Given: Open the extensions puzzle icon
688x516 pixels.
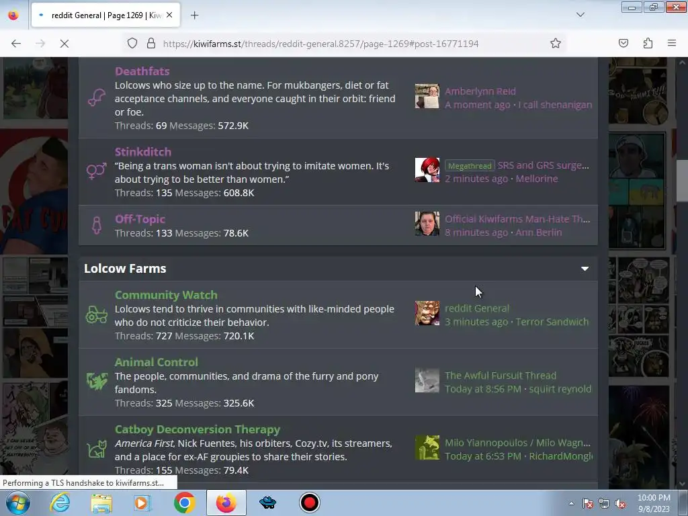Looking at the screenshot, I should (648, 44).
